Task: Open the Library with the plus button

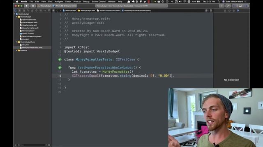Action: [x=221, y=6]
